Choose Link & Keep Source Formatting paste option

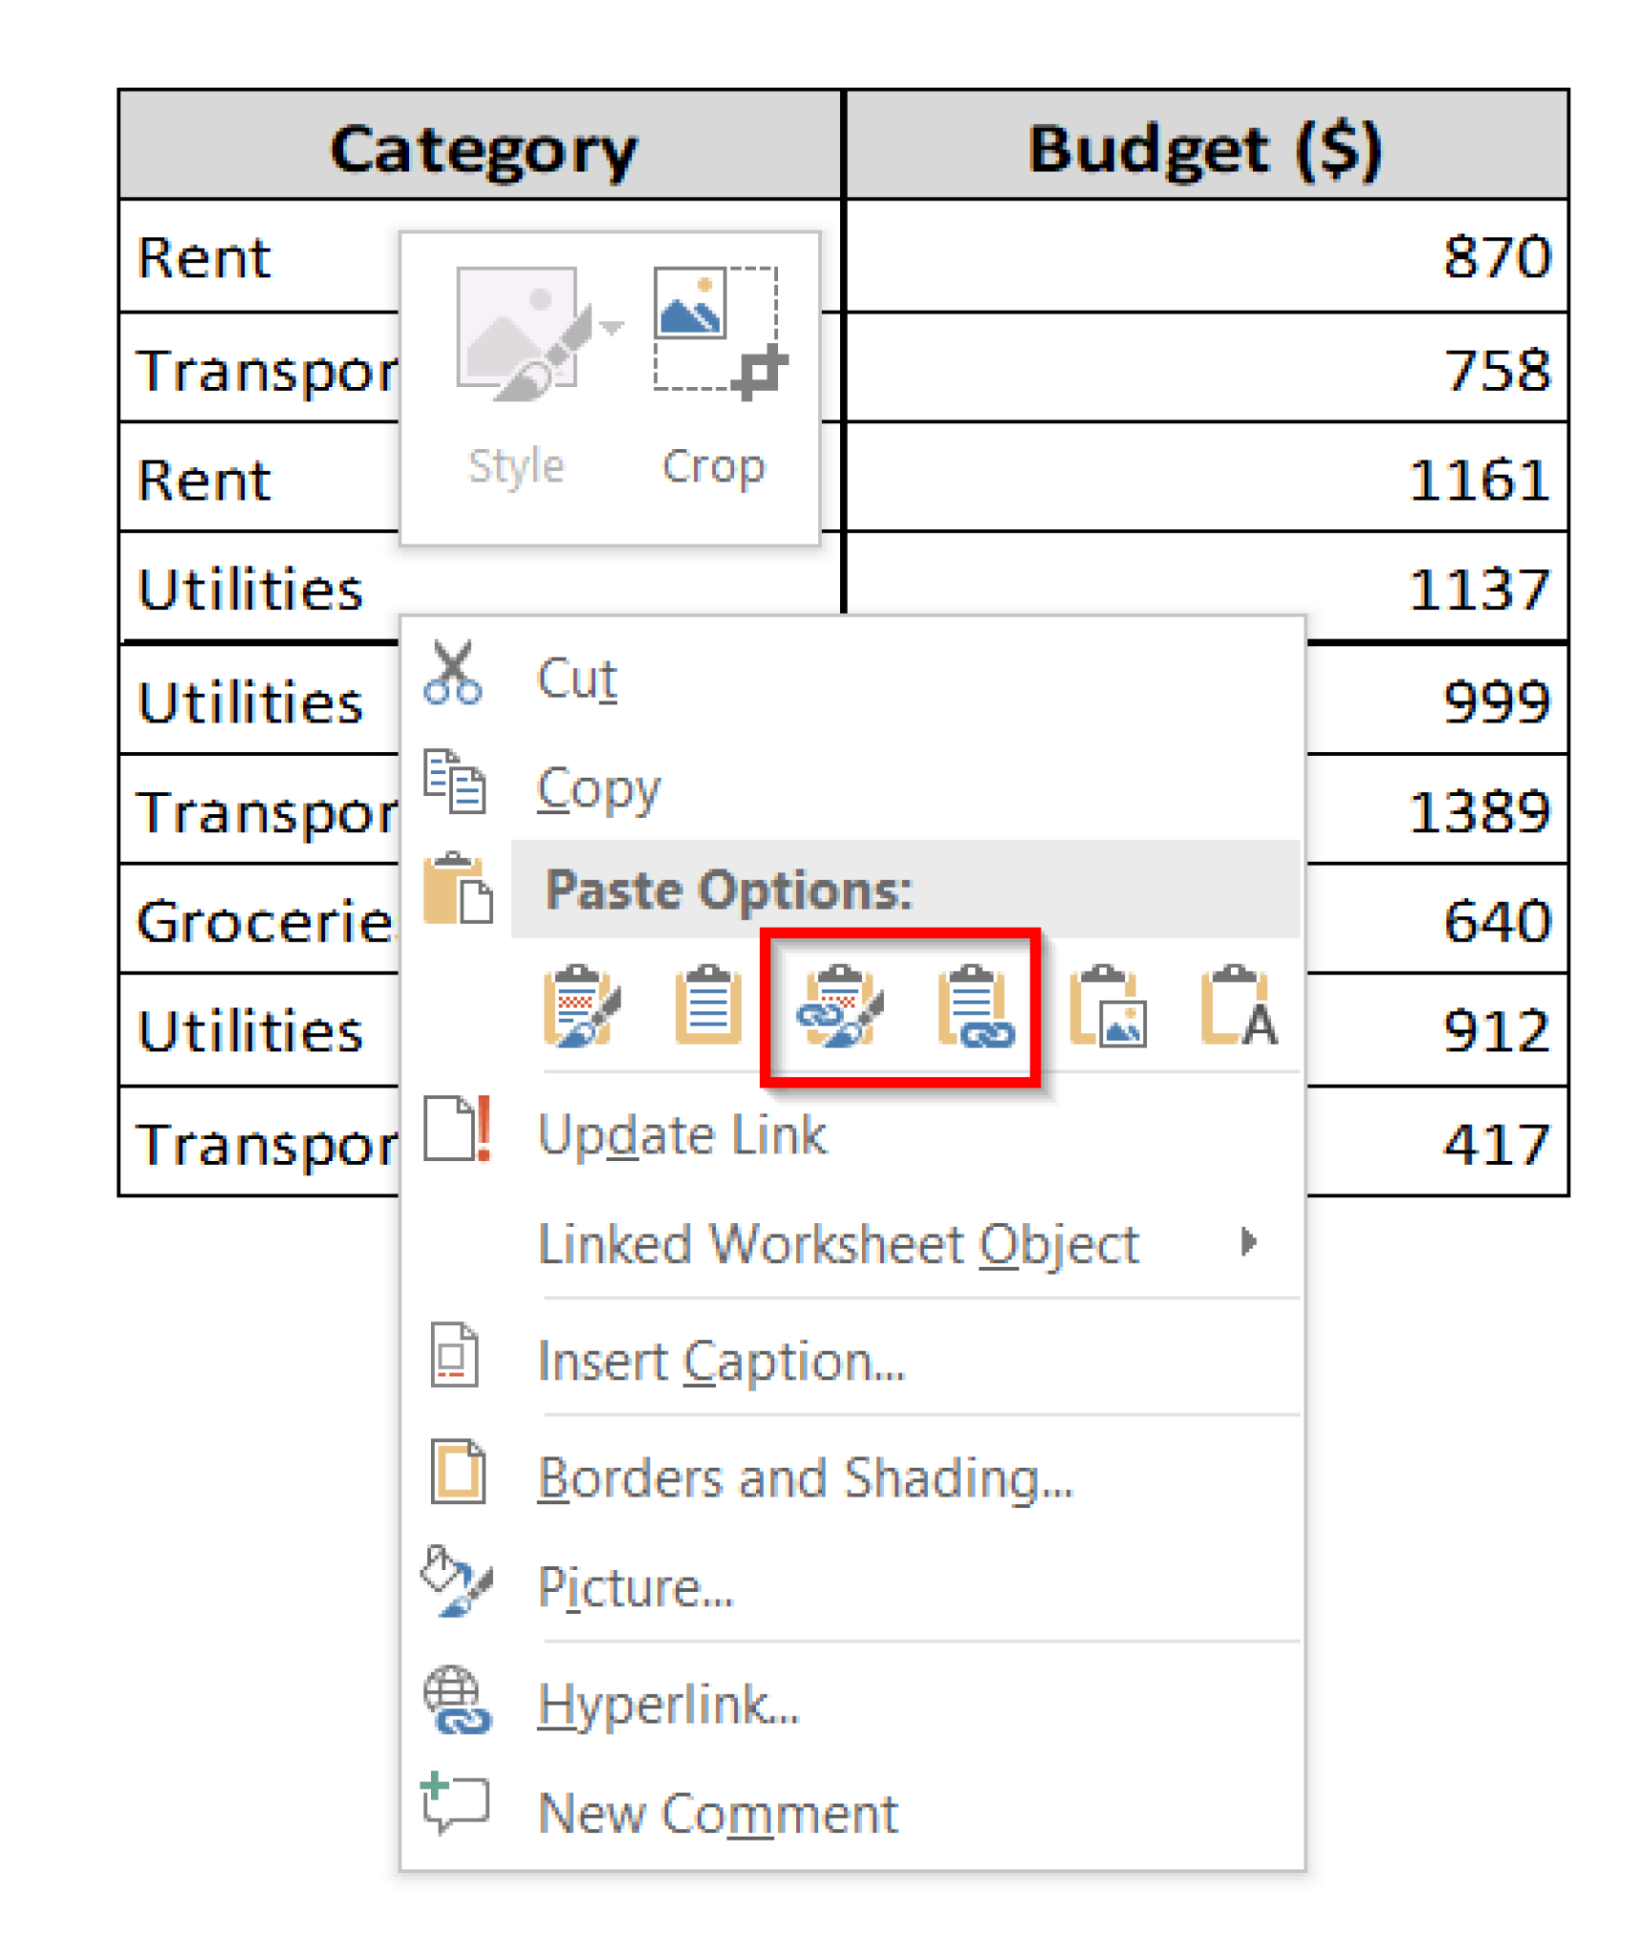point(842,1008)
